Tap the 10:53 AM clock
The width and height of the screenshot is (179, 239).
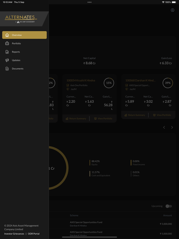[7, 2]
